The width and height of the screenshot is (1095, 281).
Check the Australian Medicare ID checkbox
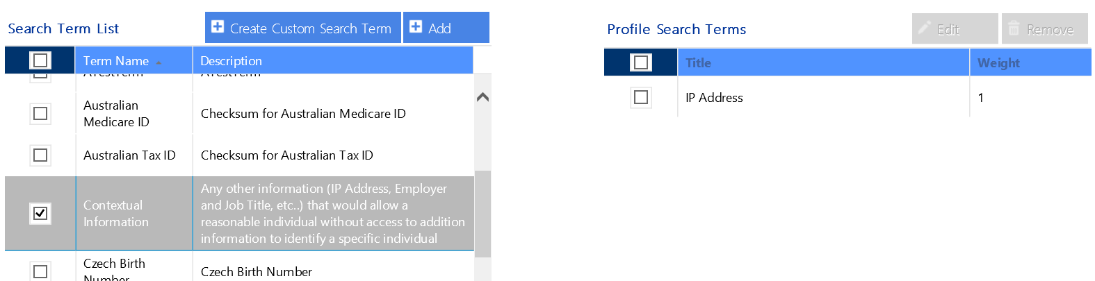click(x=40, y=113)
